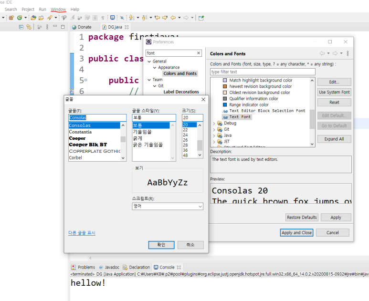Click Collapse All in Package Explorer
369x301 pixels.
[21, 27]
